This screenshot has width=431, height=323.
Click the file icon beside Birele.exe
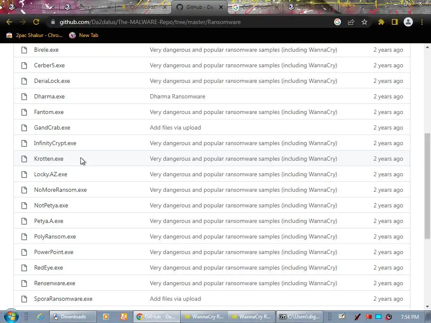coord(24,50)
